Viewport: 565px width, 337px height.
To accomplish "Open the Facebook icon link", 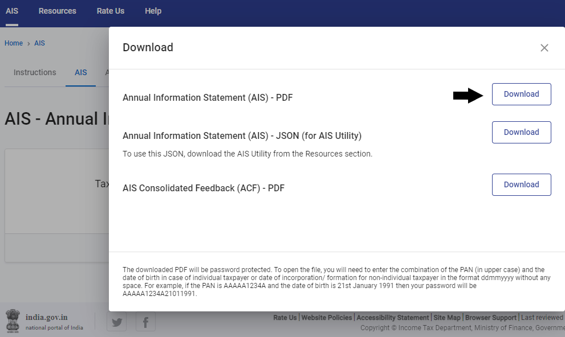I will 145,322.
